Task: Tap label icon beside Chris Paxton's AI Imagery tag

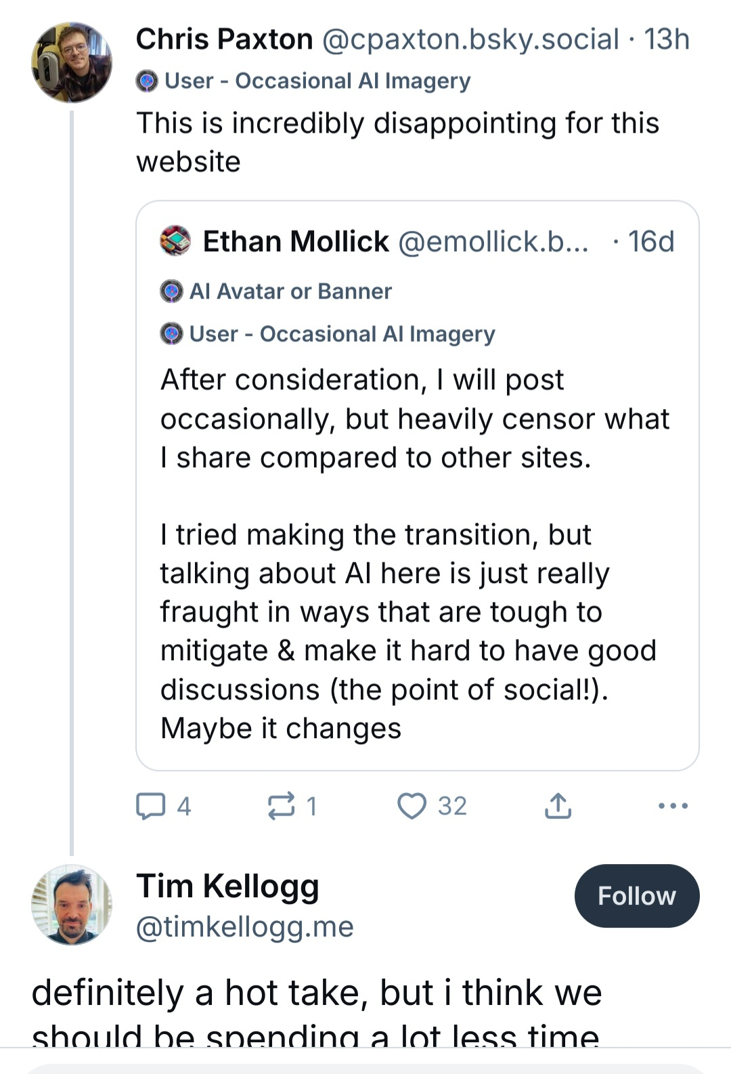Action: 147,81
